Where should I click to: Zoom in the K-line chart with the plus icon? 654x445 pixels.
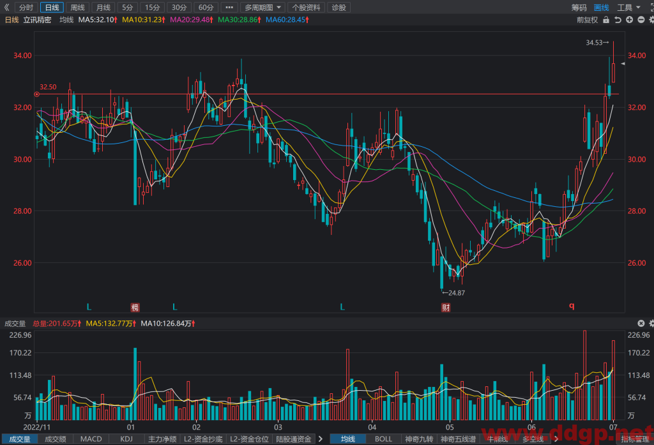pyautogui.click(x=629, y=20)
